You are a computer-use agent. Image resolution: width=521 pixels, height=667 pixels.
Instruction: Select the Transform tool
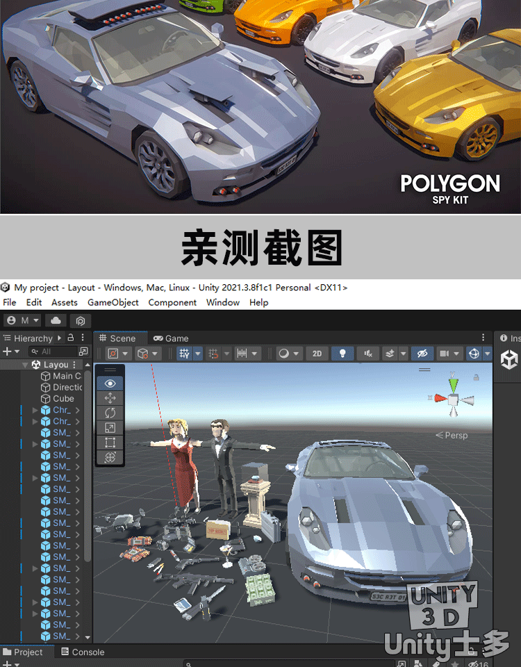110,458
